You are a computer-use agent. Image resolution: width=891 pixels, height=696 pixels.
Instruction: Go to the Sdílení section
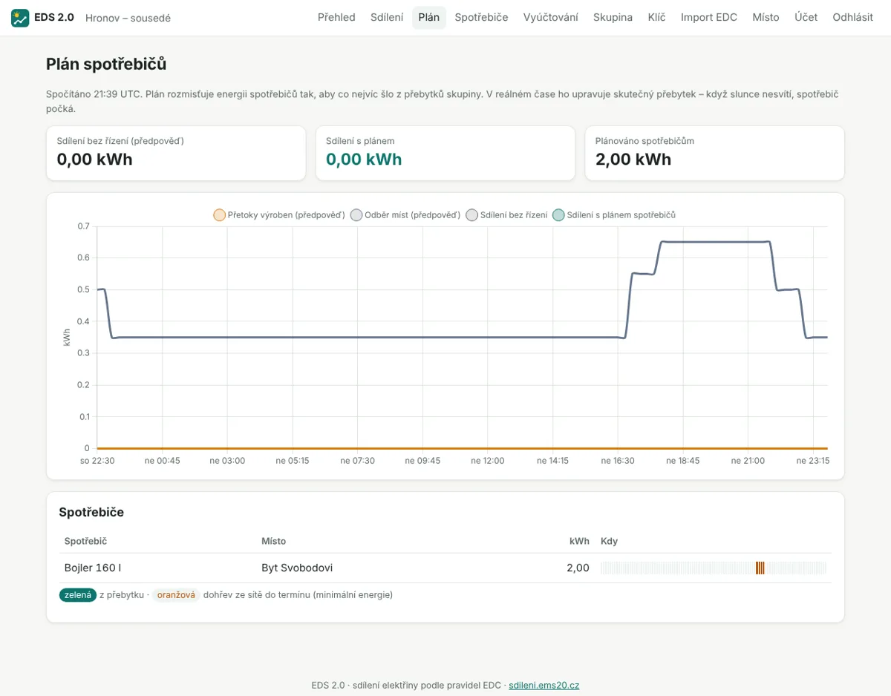387,17
